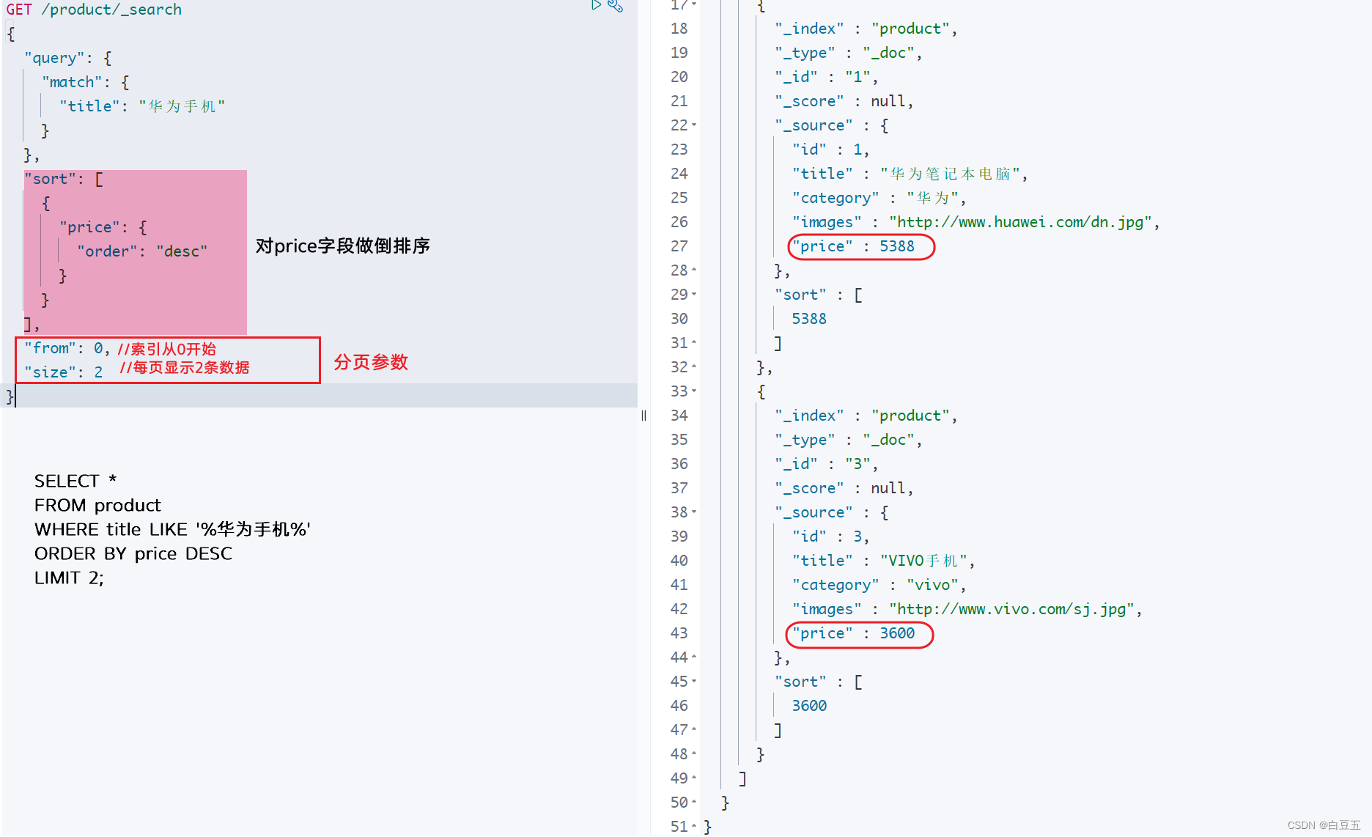The width and height of the screenshot is (1372, 837).
Task: Click the panel splitter handle between editors
Action: [x=643, y=416]
